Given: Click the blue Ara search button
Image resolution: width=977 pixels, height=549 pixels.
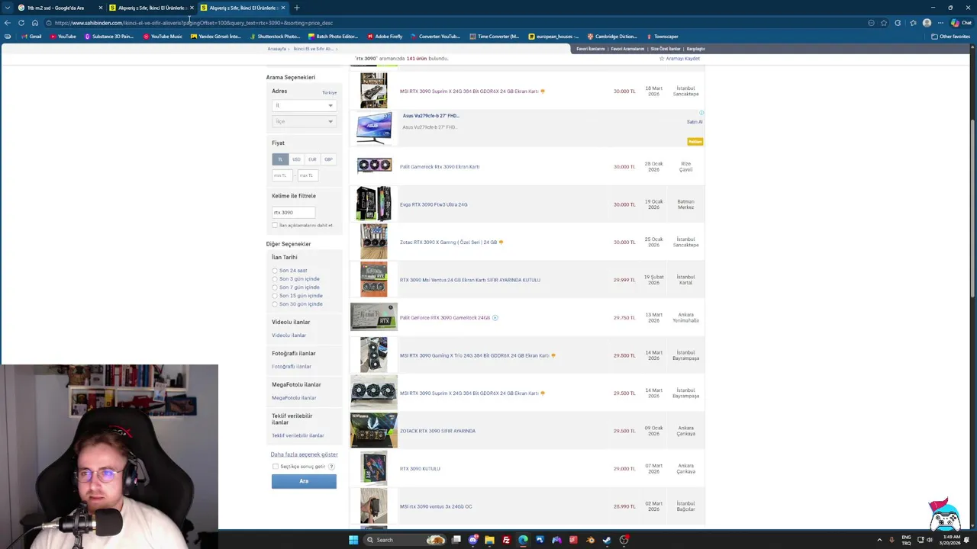Looking at the screenshot, I should coord(304,481).
